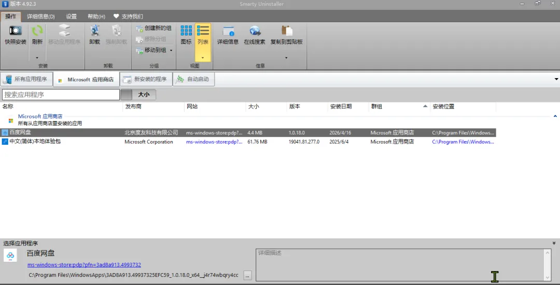Click the Microsoft Corporation publisher cell
This screenshot has height=285, width=560.
(x=149, y=142)
